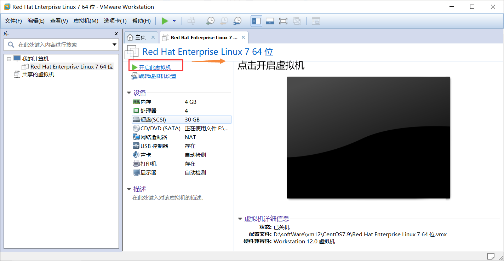Viewport: 504px width, 261px height.
Task: Click the Unity mode toolbar icon
Action: [297, 21]
